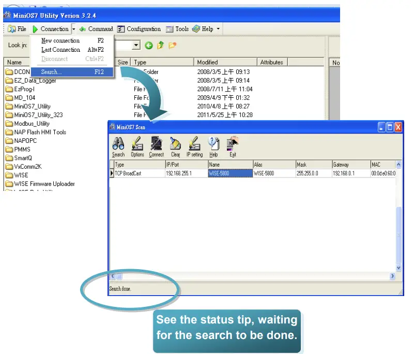This screenshot has width=414, height=354.
Task: Click the 192.168.0.1 gateway cell
Action: coord(351,173)
